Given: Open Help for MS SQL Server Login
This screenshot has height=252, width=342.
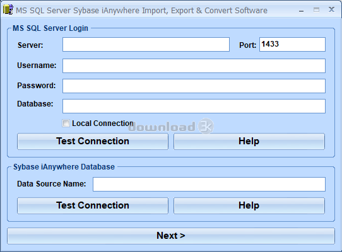Looking at the screenshot, I should pyautogui.click(x=249, y=141).
